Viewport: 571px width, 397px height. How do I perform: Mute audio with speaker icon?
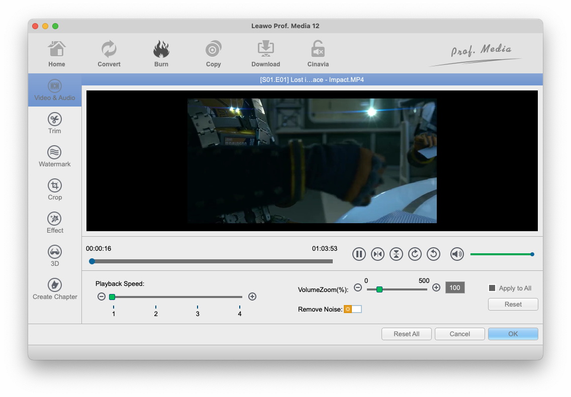tap(457, 254)
